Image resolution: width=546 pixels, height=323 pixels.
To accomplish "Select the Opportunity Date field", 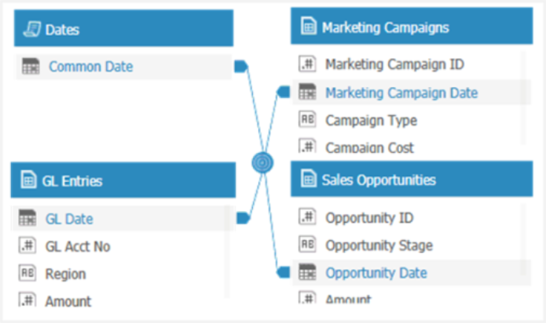I will tap(412, 273).
